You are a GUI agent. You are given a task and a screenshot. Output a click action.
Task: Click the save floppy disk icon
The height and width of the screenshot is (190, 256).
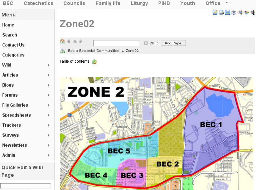tap(227, 13)
